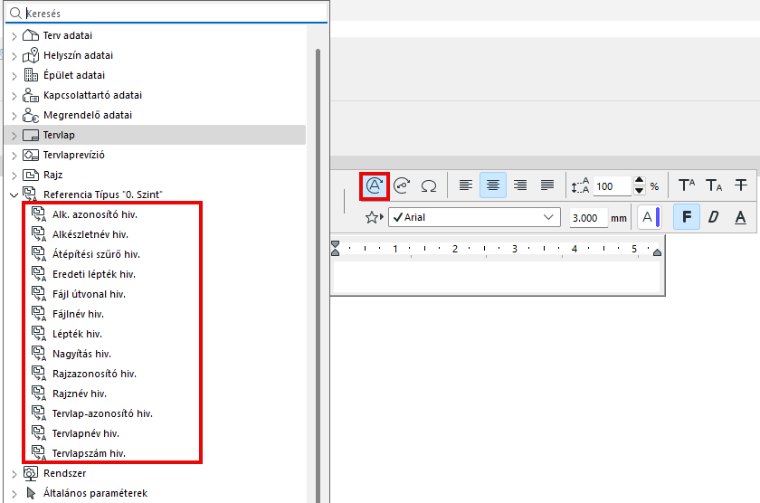Click the Rendszer gear icon
Screen dimensions: 760x503
pos(31,473)
